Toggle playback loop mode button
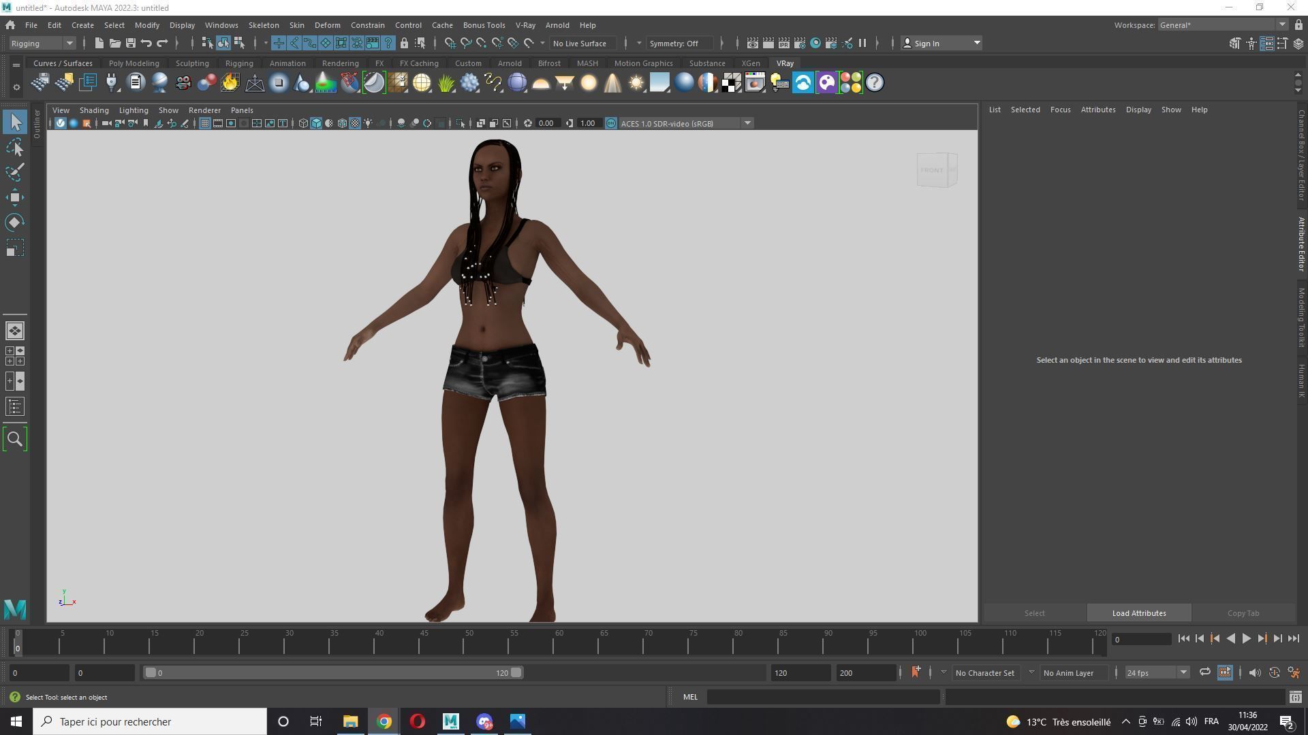The width and height of the screenshot is (1308, 735). coord(1204,672)
